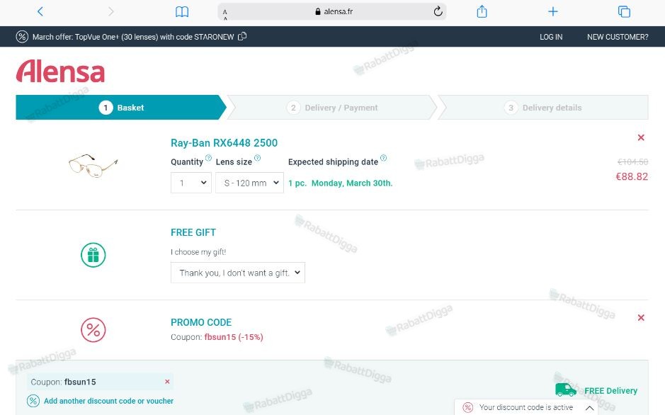
Task: Remove the promo code row
Action: [641, 317]
